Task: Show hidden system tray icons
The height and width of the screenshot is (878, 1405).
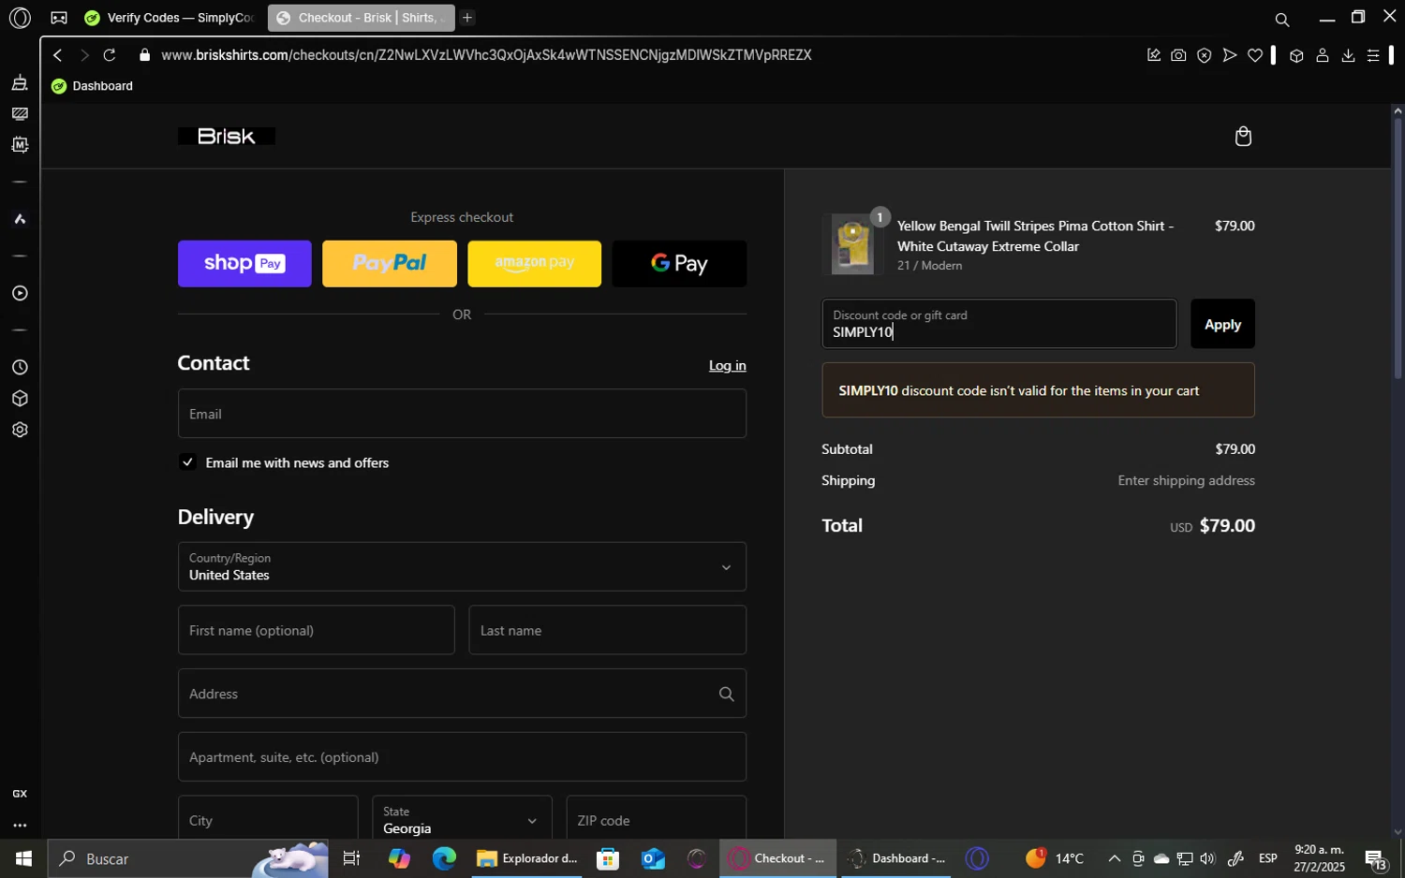Action: (1114, 858)
